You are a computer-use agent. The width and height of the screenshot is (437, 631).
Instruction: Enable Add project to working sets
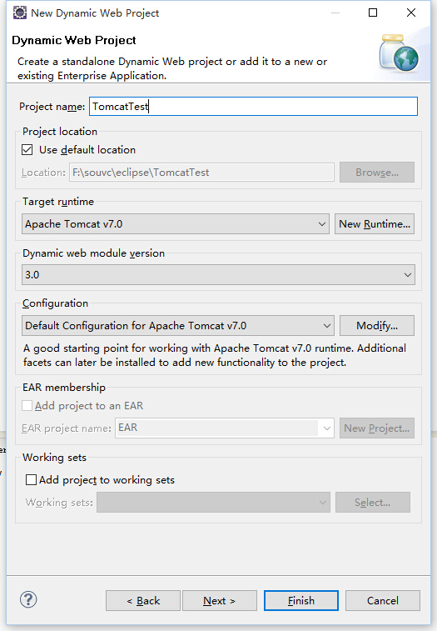point(31,479)
